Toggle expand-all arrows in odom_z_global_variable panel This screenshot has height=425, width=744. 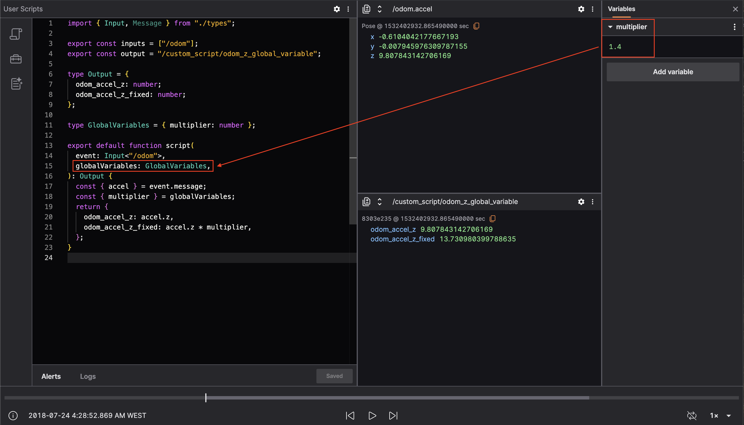pos(379,202)
